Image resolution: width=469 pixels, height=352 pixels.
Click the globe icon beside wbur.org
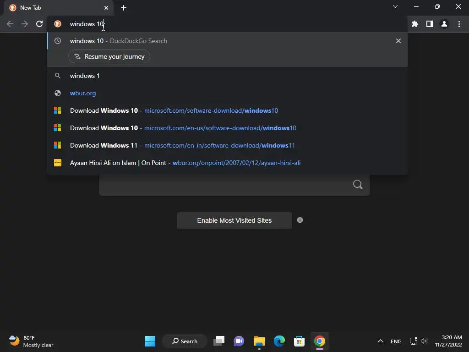(57, 93)
